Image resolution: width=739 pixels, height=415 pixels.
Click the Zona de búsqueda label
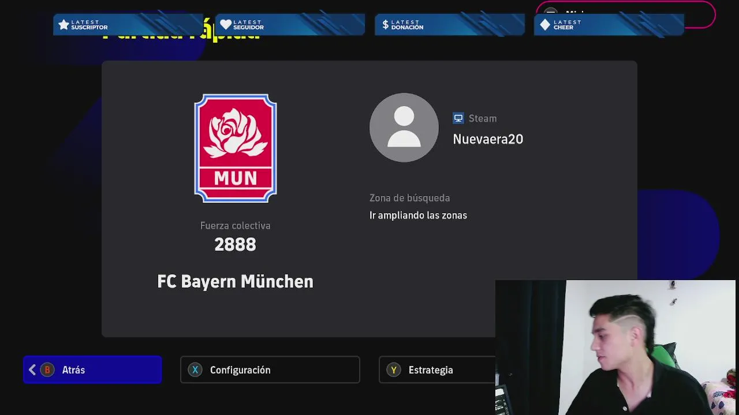(x=409, y=198)
